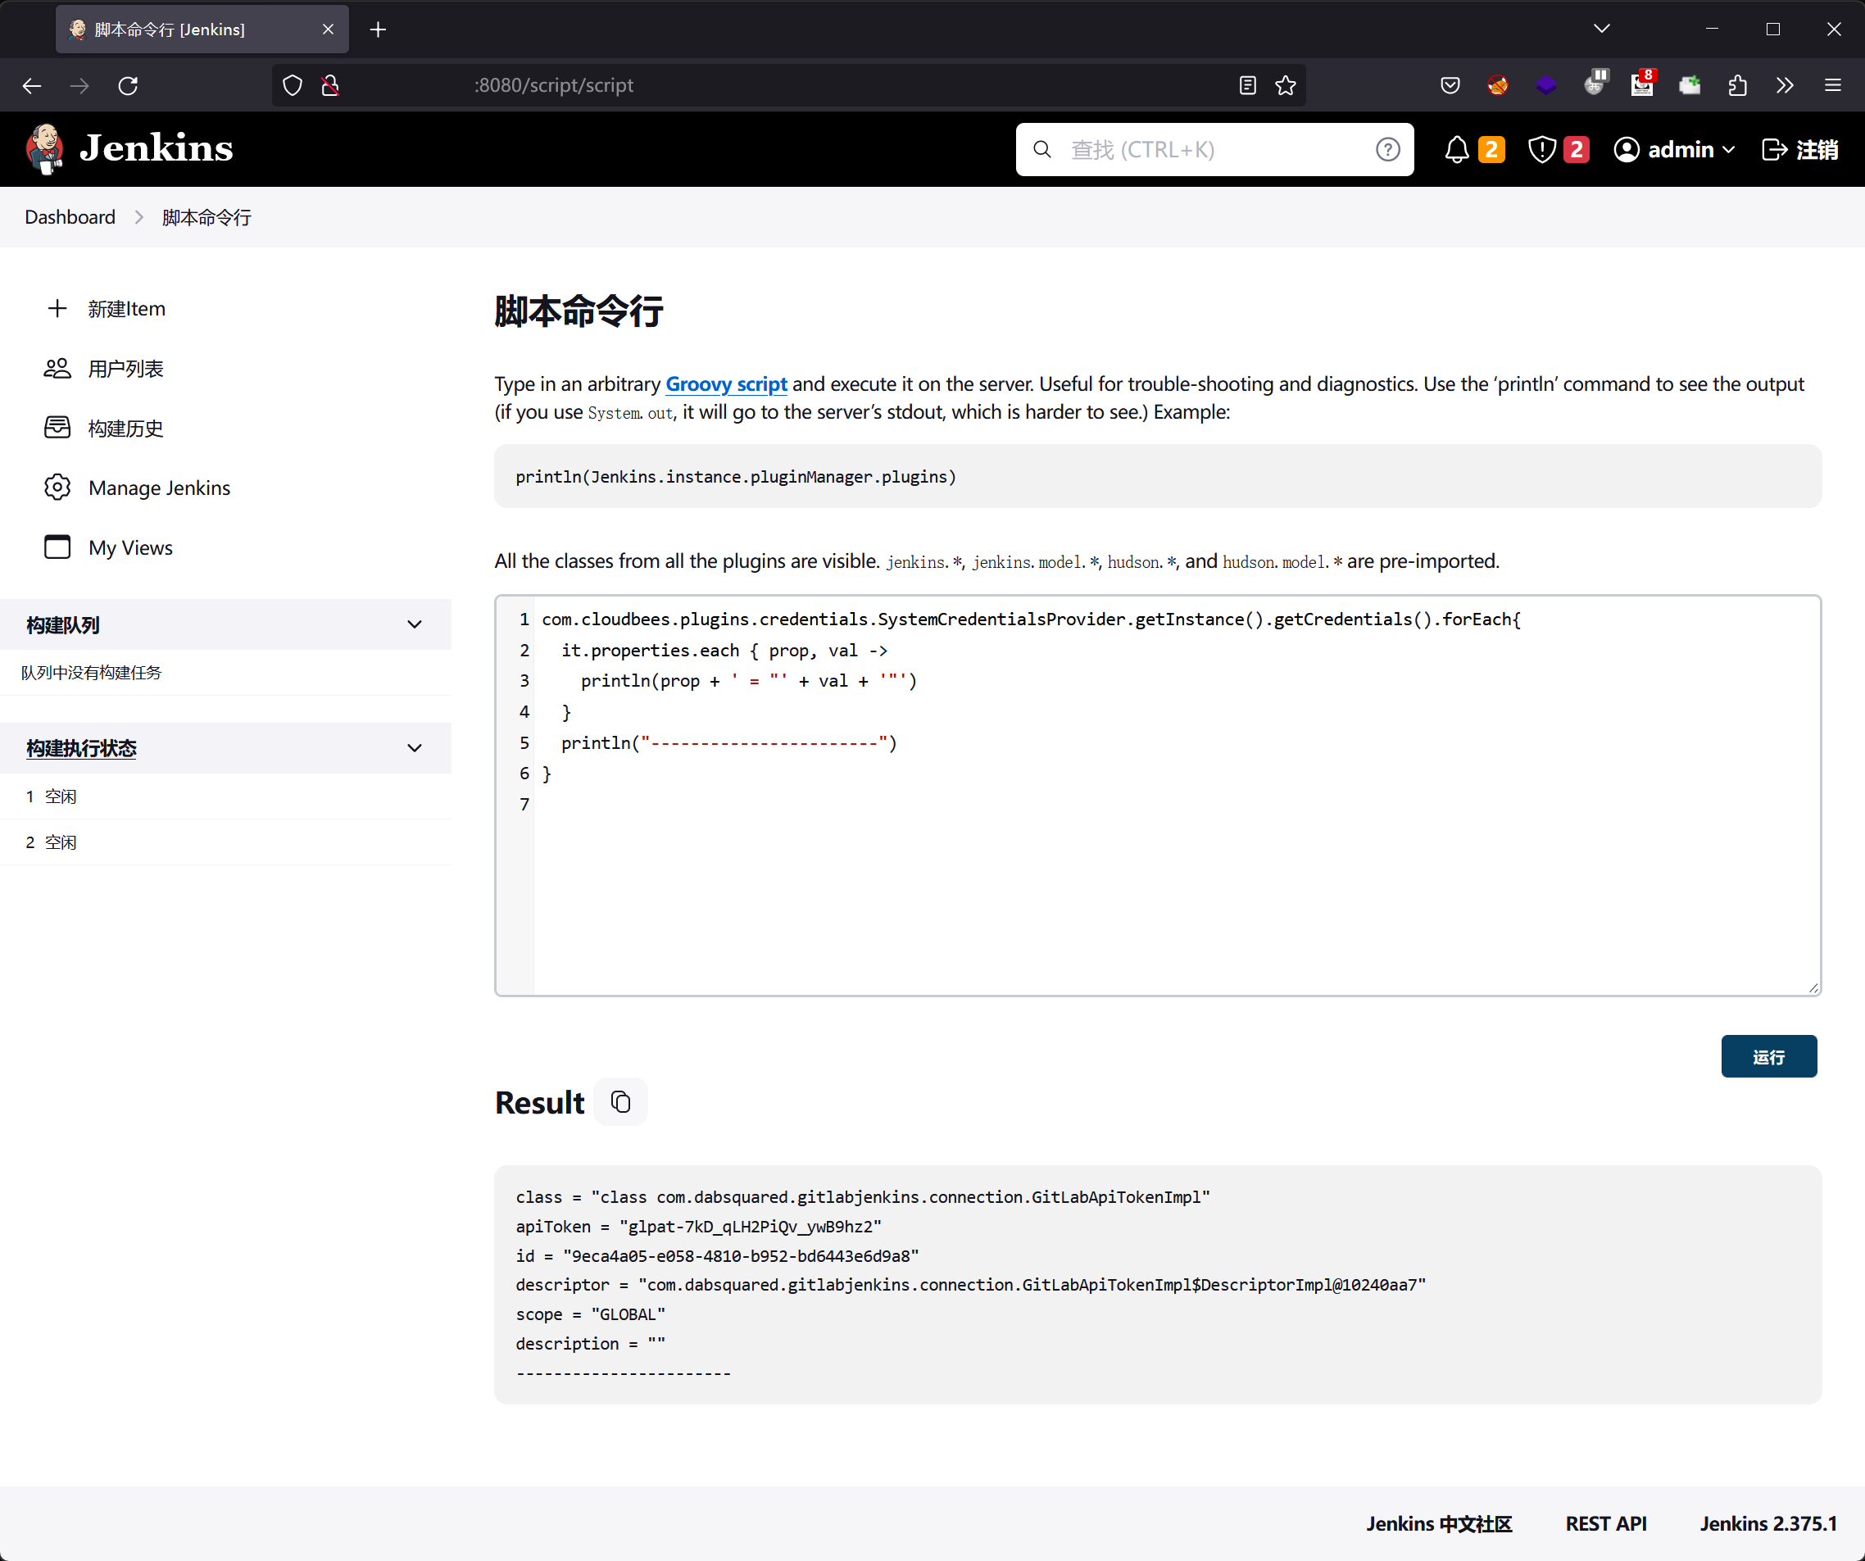Image resolution: width=1865 pixels, height=1561 pixels.
Task: Open the notifications bell icon
Action: coord(1456,149)
